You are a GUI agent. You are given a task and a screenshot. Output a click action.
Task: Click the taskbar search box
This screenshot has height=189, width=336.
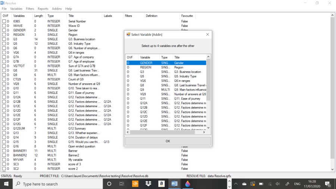click(58, 184)
